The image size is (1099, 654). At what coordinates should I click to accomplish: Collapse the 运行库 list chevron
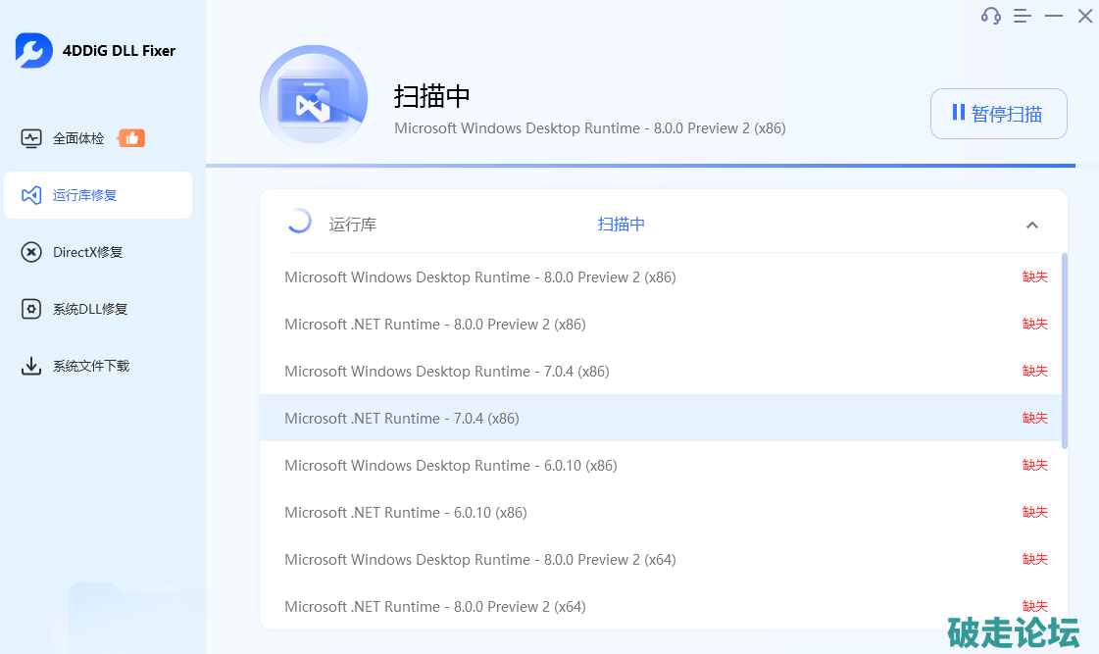pos(1031,225)
